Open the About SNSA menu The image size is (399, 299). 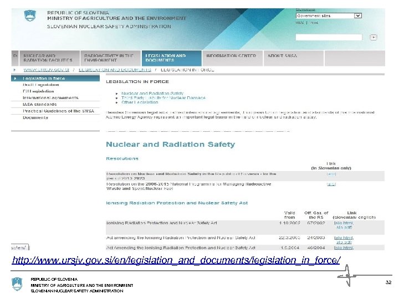pyautogui.click(x=293, y=58)
